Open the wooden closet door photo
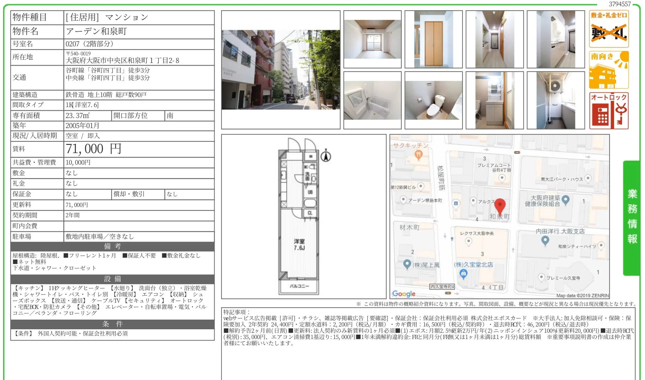This screenshot has width=645, height=380. (434, 39)
